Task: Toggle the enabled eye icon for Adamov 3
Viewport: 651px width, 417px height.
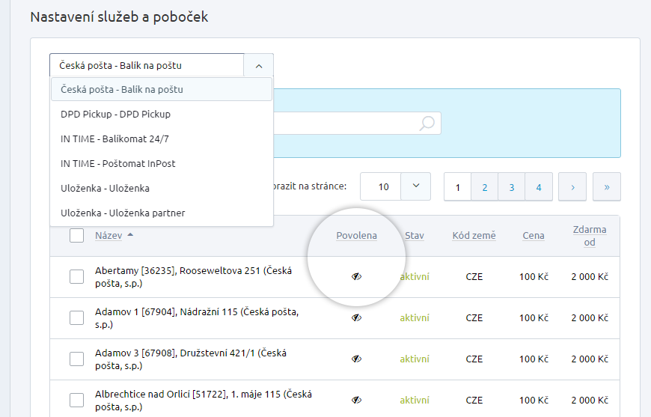Action: point(357,359)
